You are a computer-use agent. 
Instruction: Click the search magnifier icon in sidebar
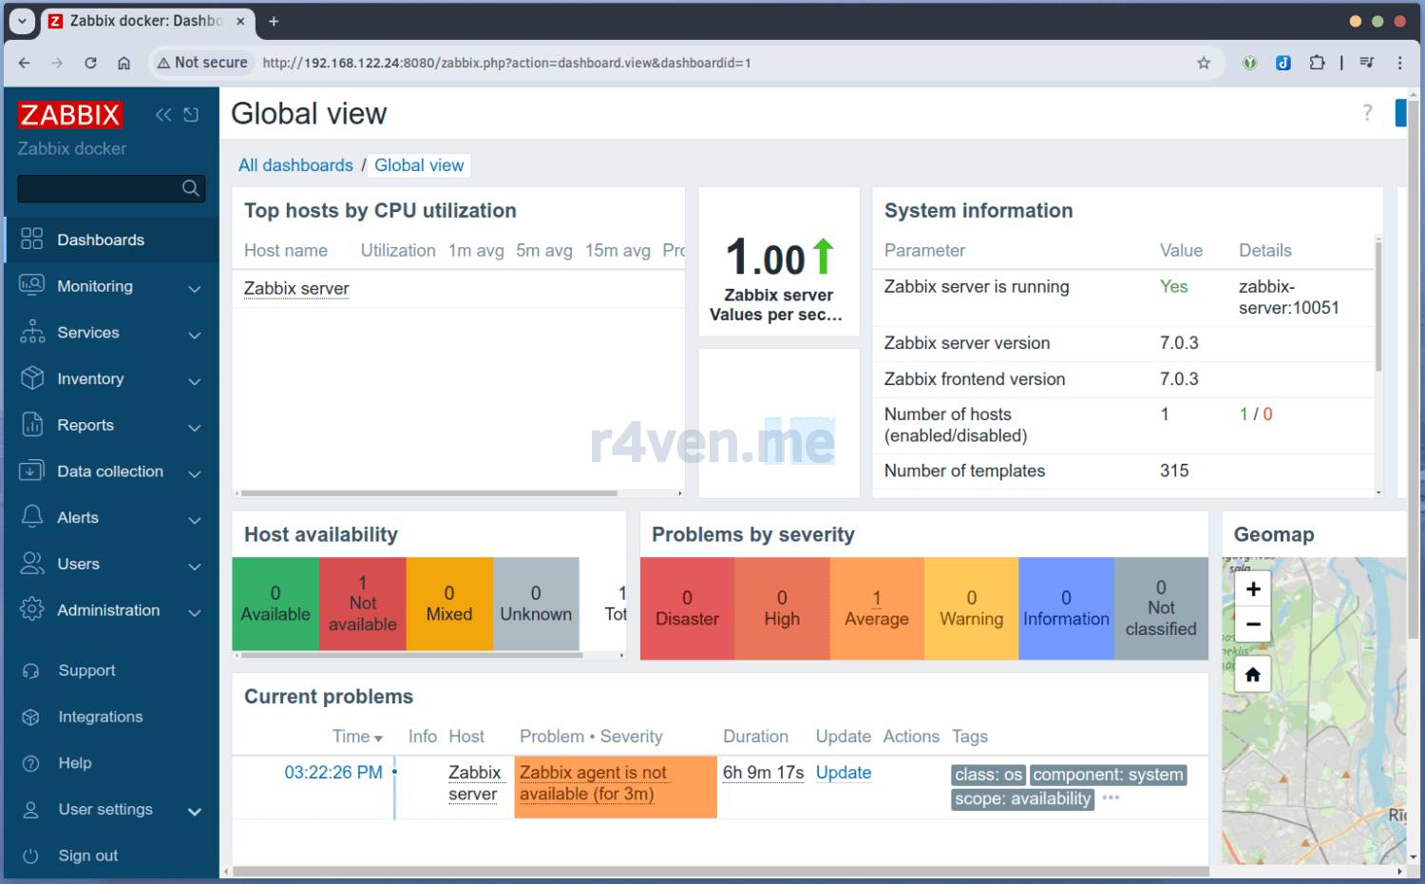point(191,188)
